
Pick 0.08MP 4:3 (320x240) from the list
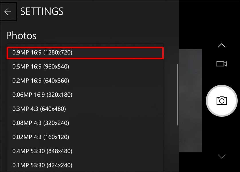(x=85, y=123)
